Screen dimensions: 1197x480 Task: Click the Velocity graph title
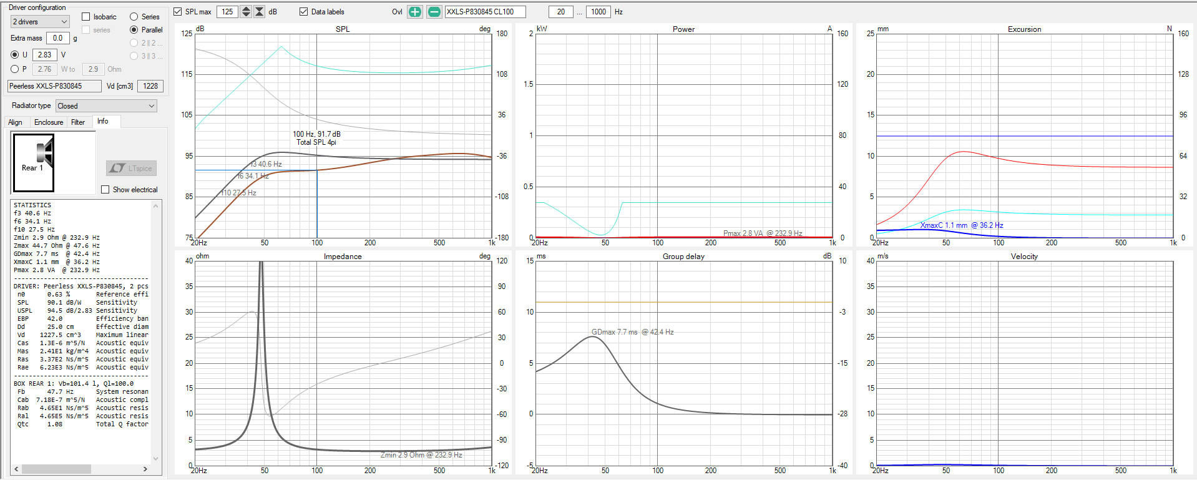pos(1024,257)
